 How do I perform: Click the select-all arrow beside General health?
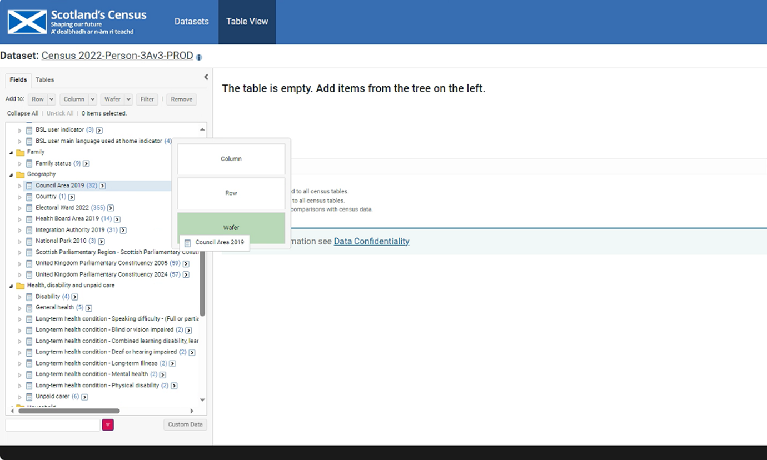88,308
